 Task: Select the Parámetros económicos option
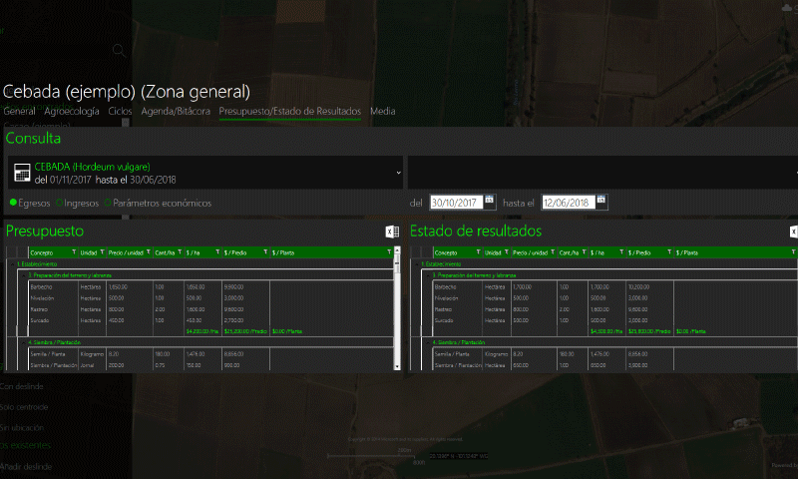point(108,203)
